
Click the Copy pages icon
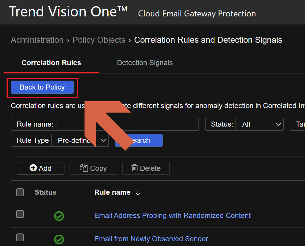pyautogui.click(x=84, y=168)
